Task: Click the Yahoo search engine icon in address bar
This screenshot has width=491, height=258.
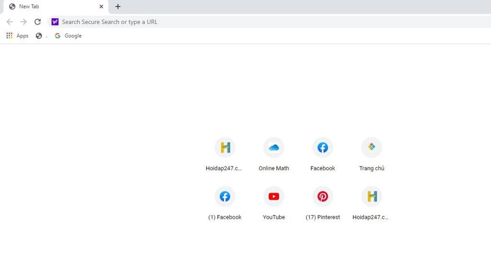Action: (x=55, y=22)
